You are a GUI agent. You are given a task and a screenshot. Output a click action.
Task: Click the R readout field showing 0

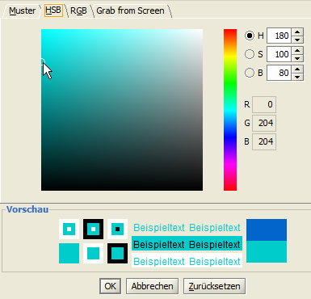pyautogui.click(x=264, y=104)
